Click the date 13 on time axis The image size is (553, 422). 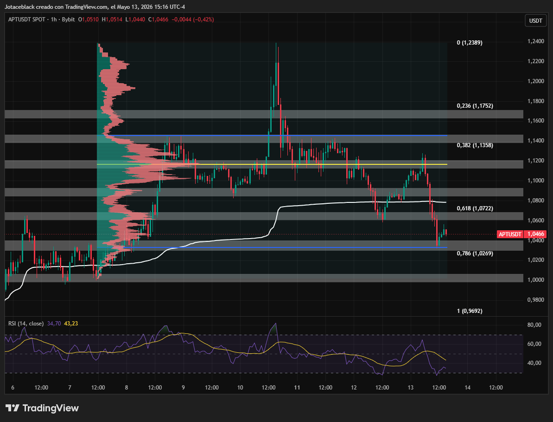click(411, 387)
